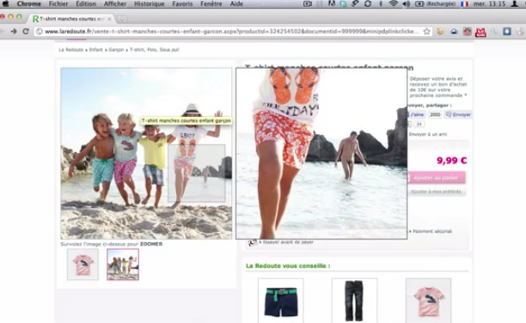Bookmark this page with the star icon
This screenshot has width=526, height=323.
coord(426,31)
